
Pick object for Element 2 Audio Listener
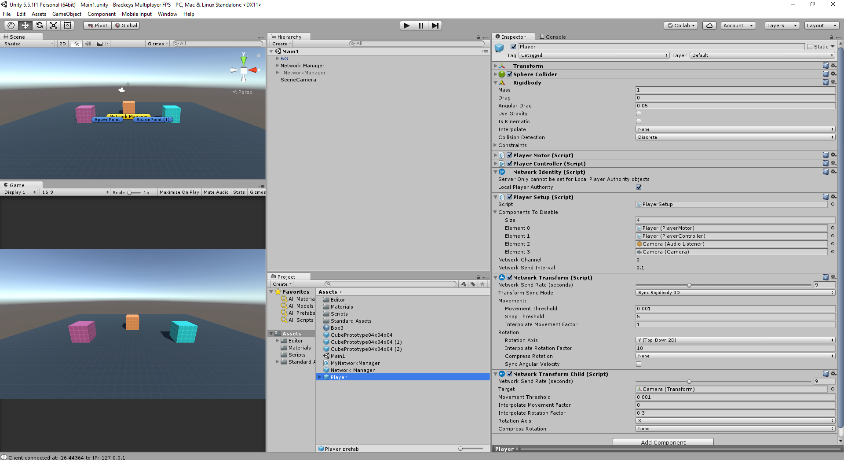tap(833, 244)
